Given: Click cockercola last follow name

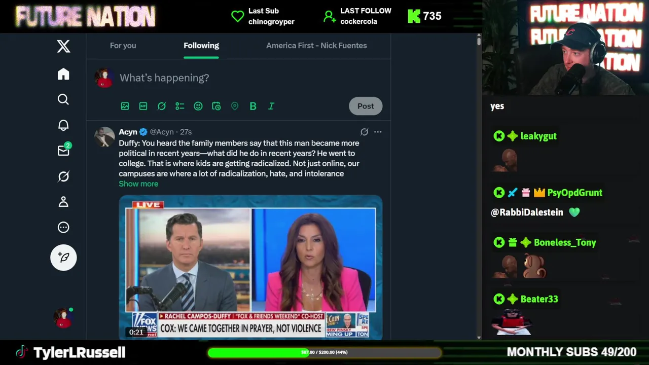Looking at the screenshot, I should click(358, 21).
